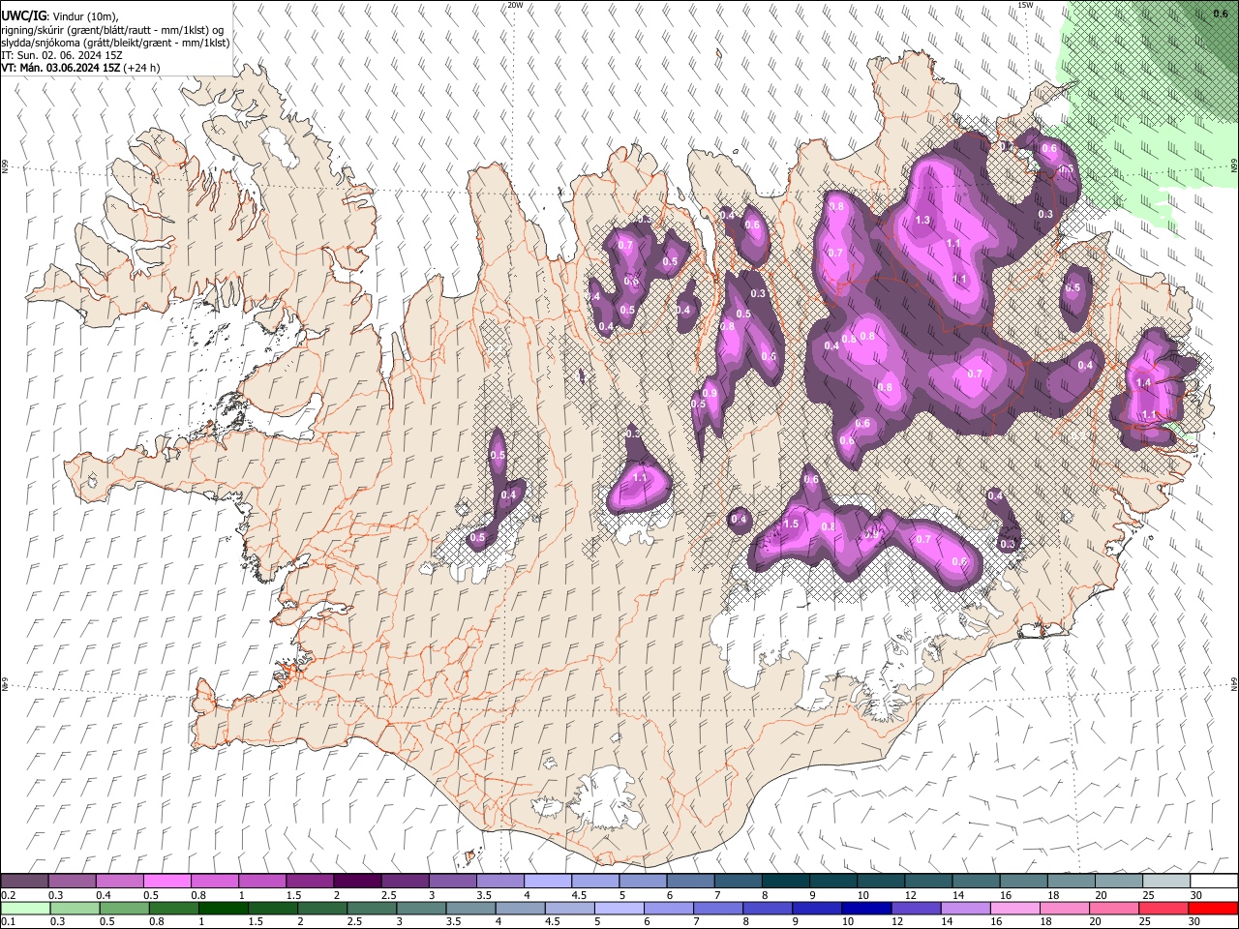This screenshot has height=929, width=1239.
Task: Click the '18' label in lower legend row
Action: 1053,922
